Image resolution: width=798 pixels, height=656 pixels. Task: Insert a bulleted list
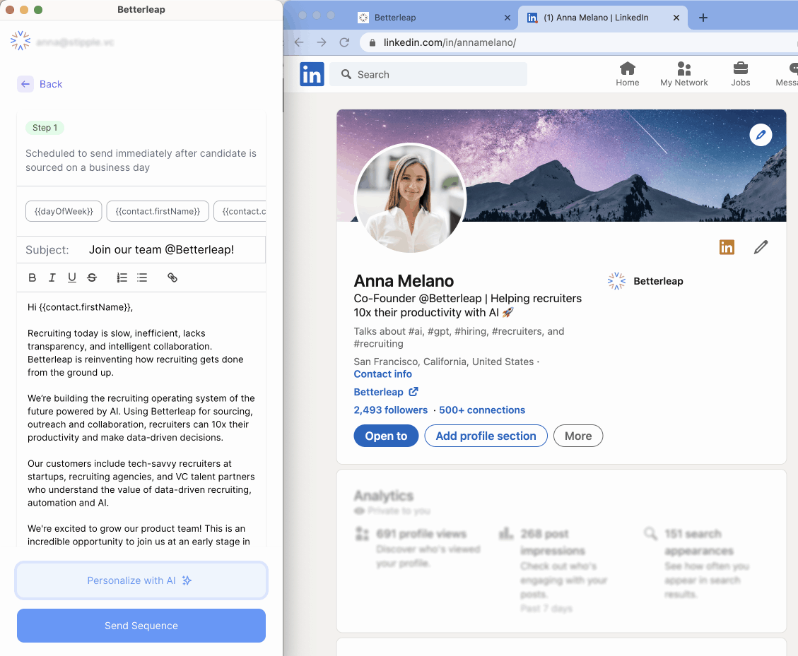tap(142, 278)
